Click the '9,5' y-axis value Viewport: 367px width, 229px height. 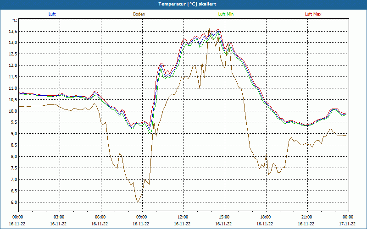coord(14,122)
